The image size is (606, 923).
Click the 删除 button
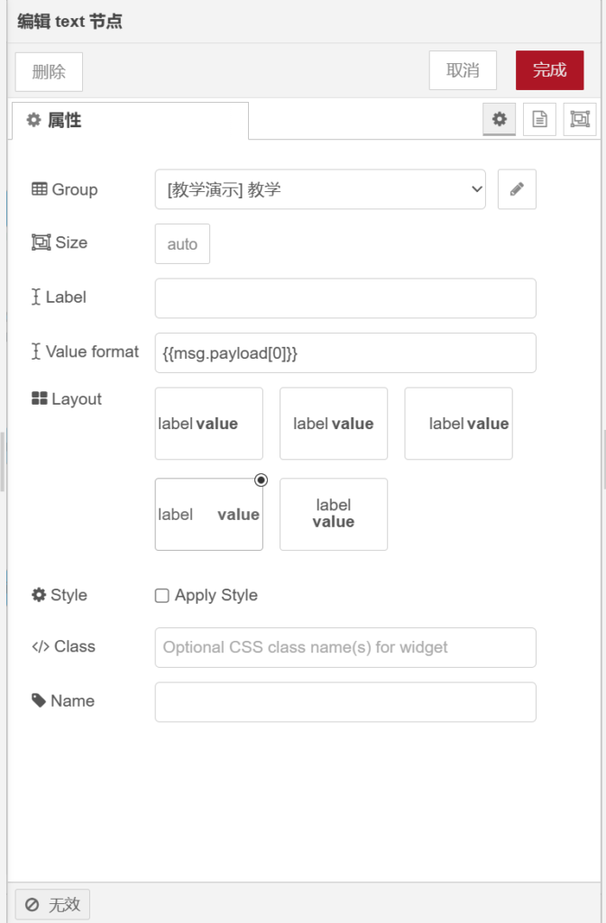click(49, 72)
